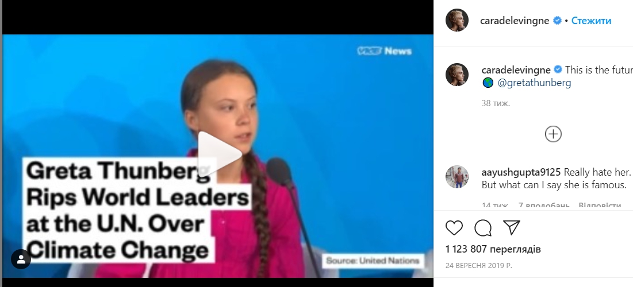The image size is (633, 287).
Task: Click post date 24 вересня 2019
Action: pos(479,266)
